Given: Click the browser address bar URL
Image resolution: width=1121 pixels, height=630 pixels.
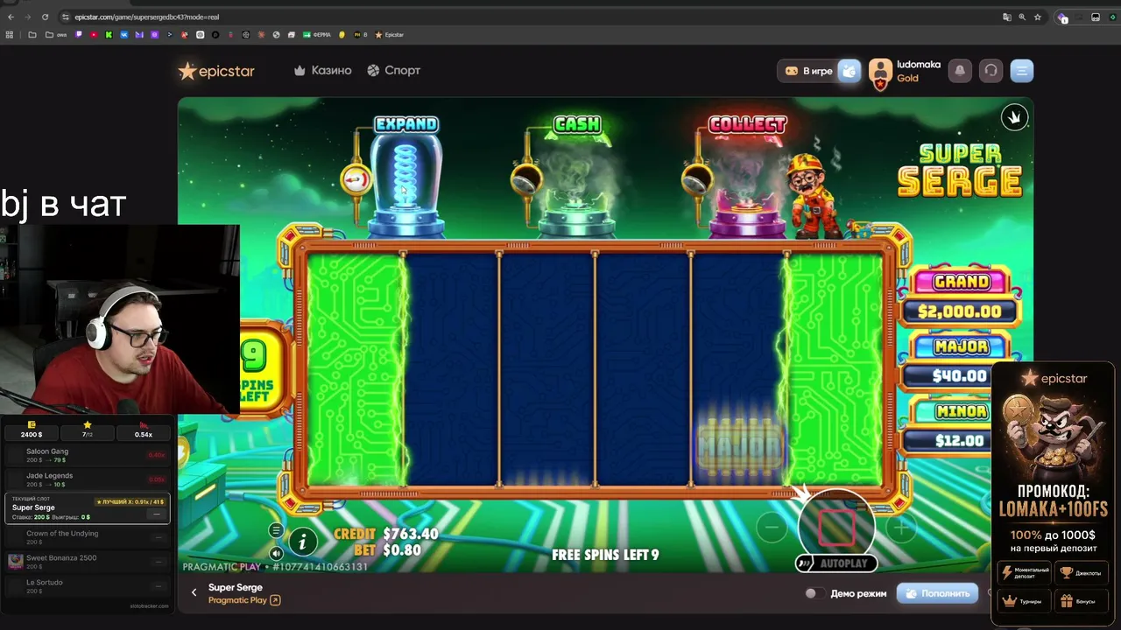Looking at the screenshot, I should pos(146,17).
